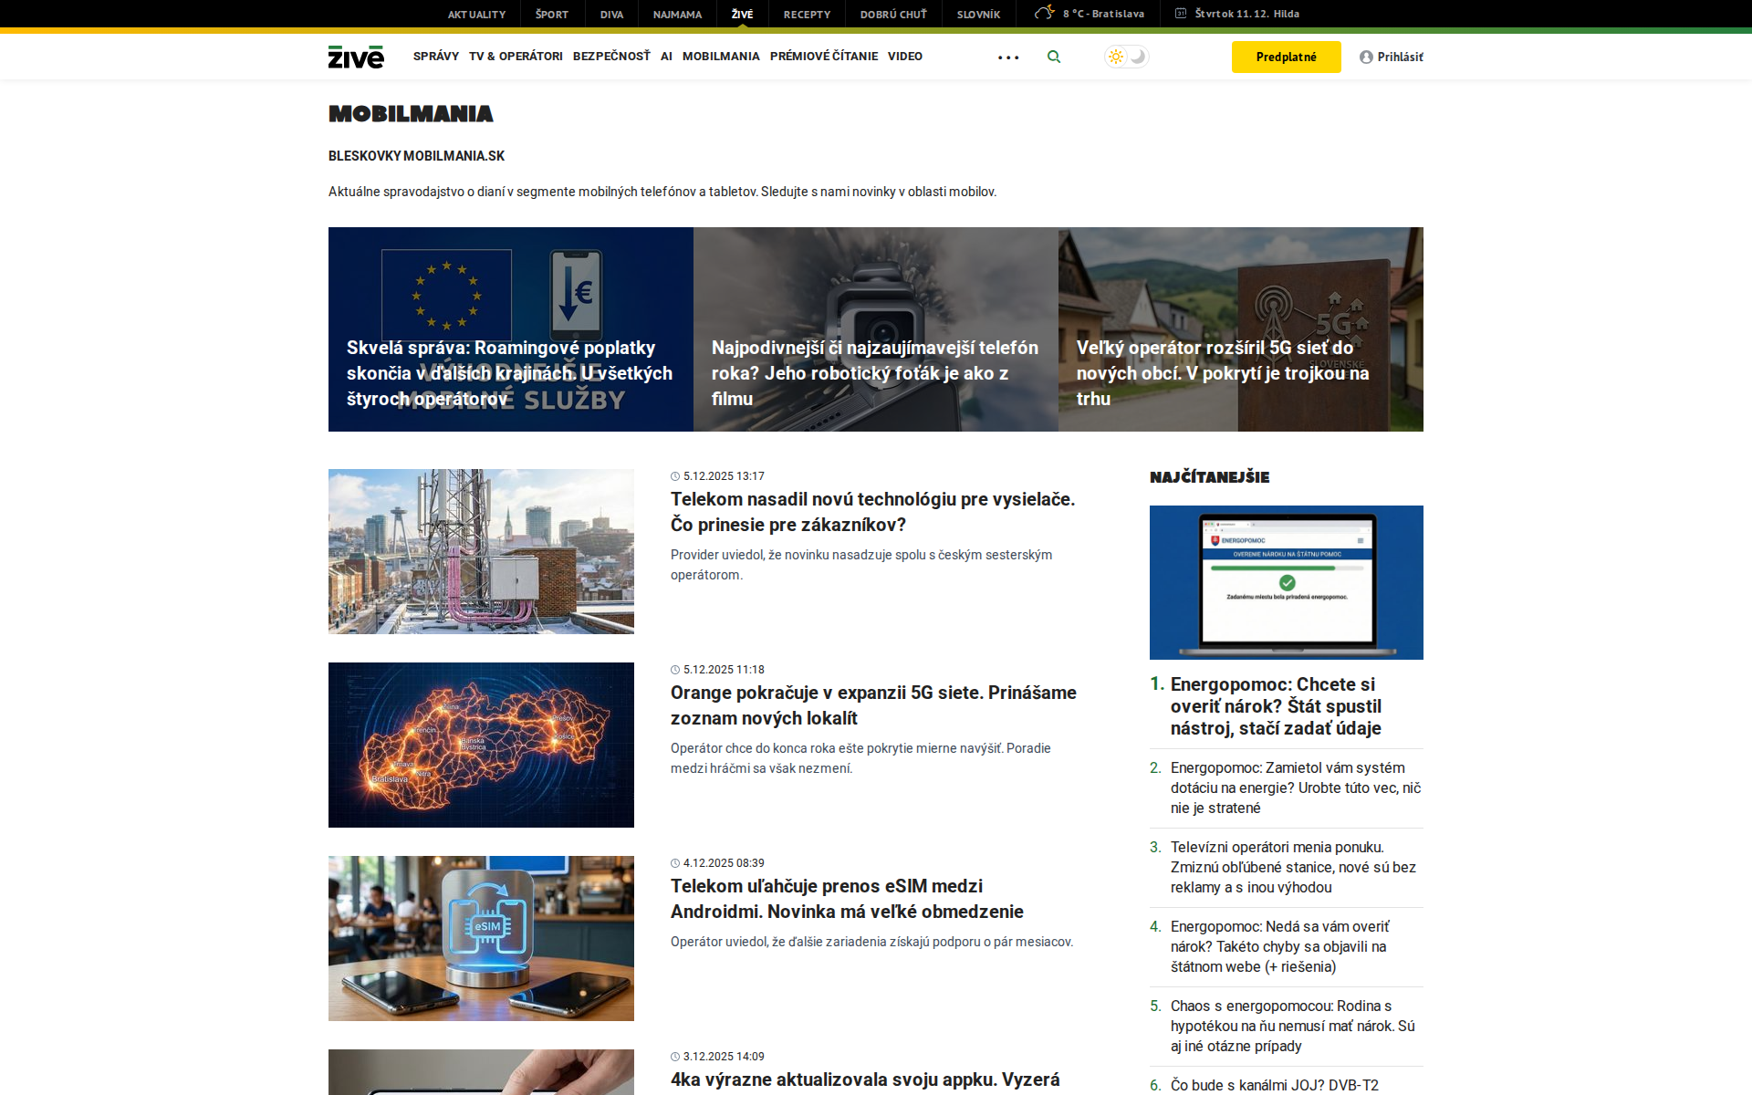The image size is (1752, 1095).
Task: Open the ŠPORT menu item
Action: (x=550, y=13)
